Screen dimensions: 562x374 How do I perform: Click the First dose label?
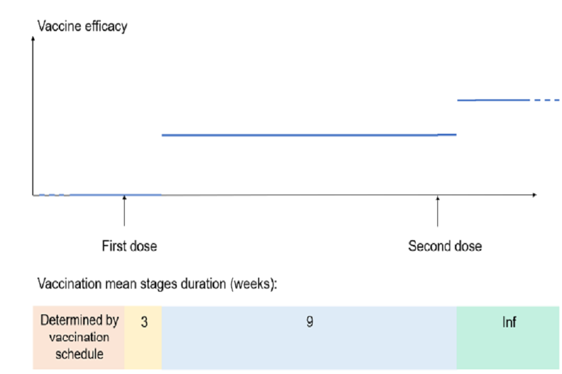(x=129, y=246)
